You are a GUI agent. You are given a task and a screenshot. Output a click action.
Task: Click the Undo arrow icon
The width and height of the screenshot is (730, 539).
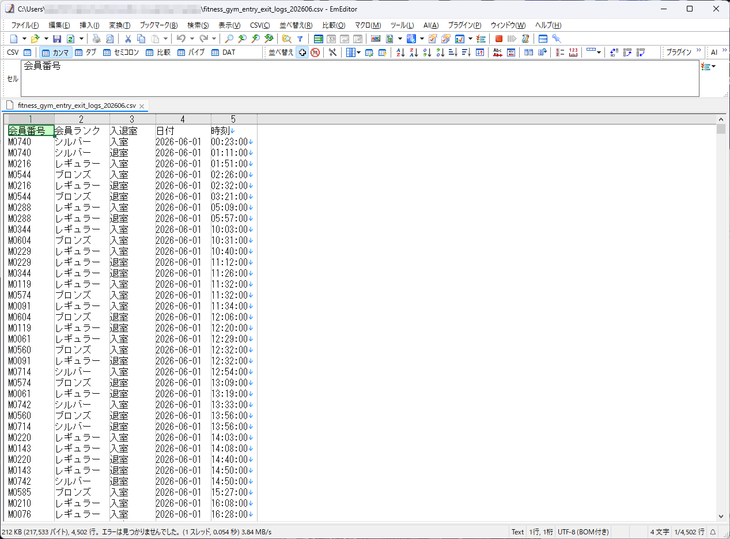click(181, 39)
